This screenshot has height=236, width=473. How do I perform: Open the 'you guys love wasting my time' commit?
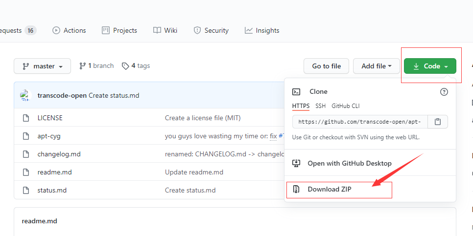216,136
